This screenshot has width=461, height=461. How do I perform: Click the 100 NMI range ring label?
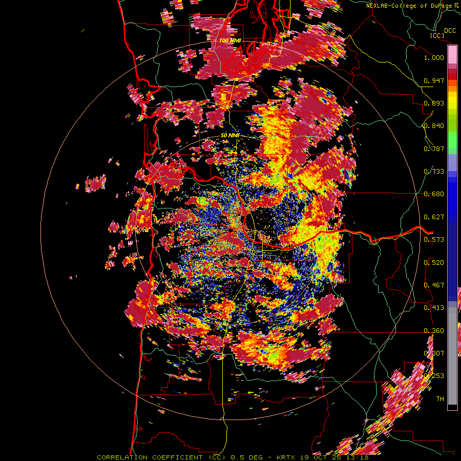pyautogui.click(x=230, y=40)
